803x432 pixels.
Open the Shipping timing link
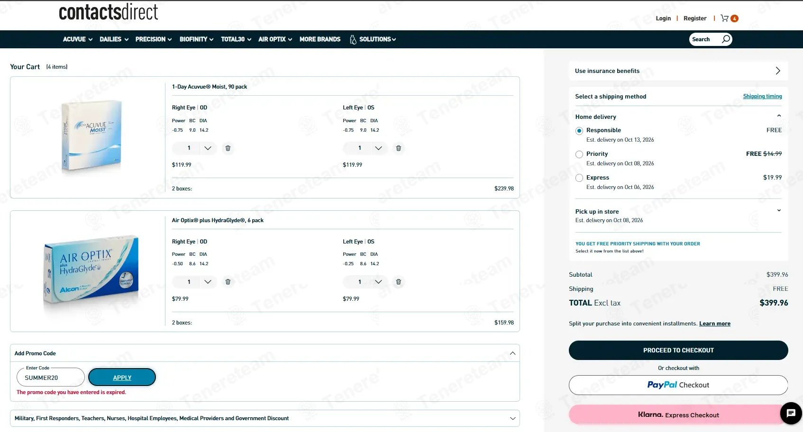762,96
